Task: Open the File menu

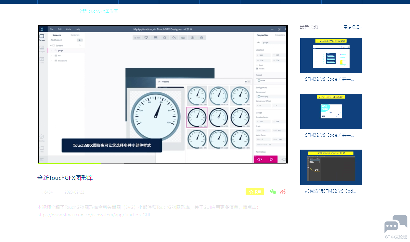Action: 51,29
